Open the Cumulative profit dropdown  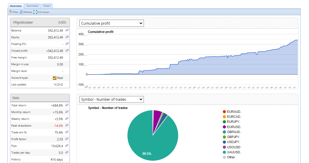click(112, 23)
